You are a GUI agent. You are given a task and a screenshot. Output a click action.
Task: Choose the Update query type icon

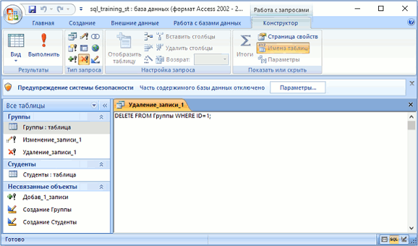(x=84, y=37)
